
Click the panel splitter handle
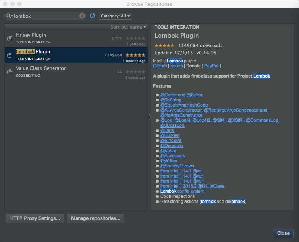149,117
